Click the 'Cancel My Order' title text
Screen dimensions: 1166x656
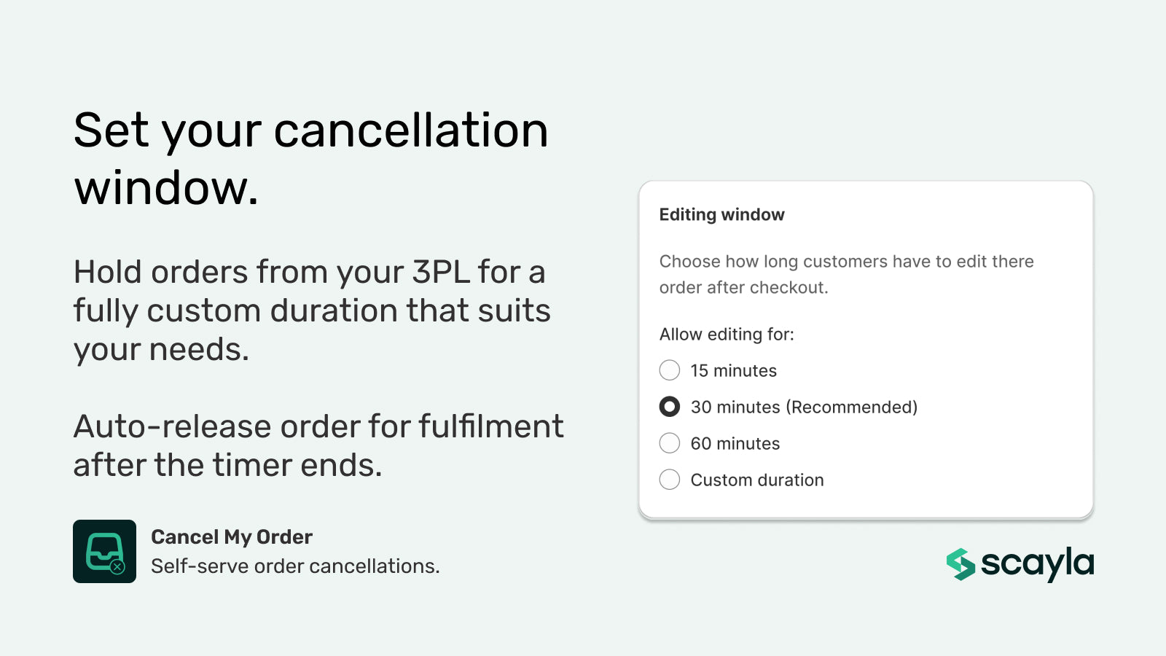(232, 537)
